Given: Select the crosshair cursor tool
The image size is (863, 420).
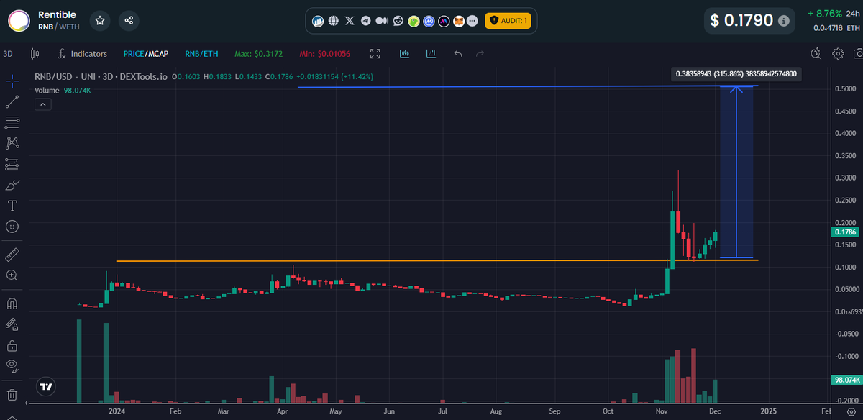Looking at the screenshot, I should tap(12, 81).
